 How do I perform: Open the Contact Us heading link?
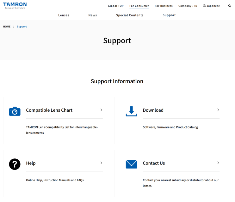pyautogui.click(x=154, y=163)
